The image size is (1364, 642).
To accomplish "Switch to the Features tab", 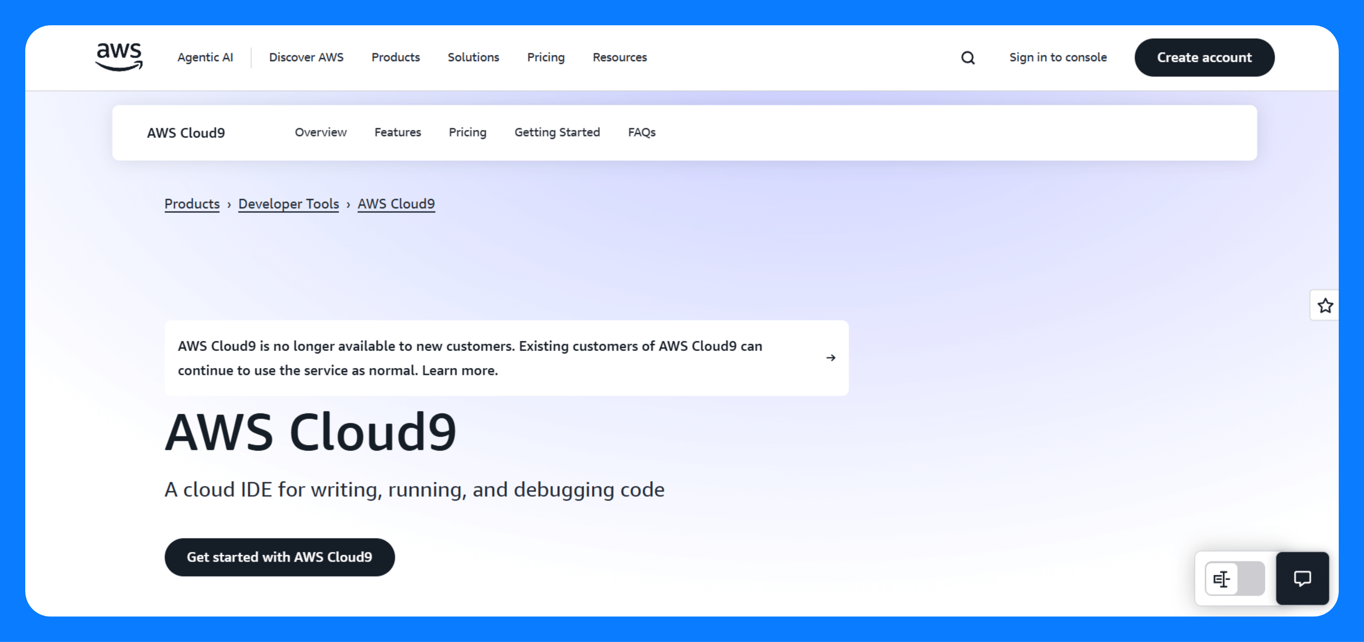I will (397, 132).
